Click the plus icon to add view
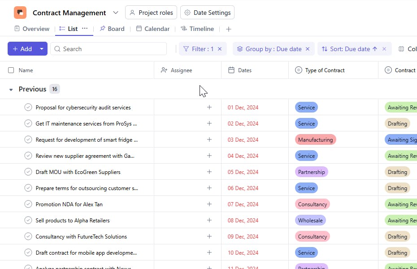The image size is (417, 269). tap(229, 29)
